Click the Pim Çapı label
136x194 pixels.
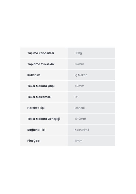(x=34, y=141)
